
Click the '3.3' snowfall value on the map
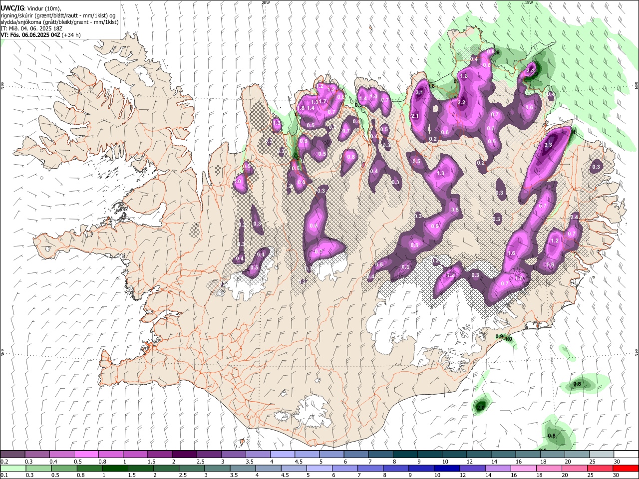click(548, 145)
